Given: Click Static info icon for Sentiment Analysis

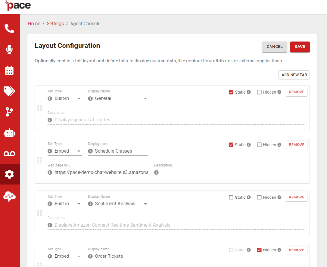Looking at the screenshot, I should [x=249, y=197].
